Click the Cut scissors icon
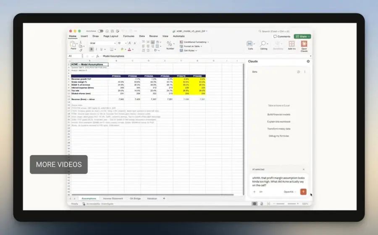Image resolution: width=378 pixels, height=235 pixels. click(81, 42)
